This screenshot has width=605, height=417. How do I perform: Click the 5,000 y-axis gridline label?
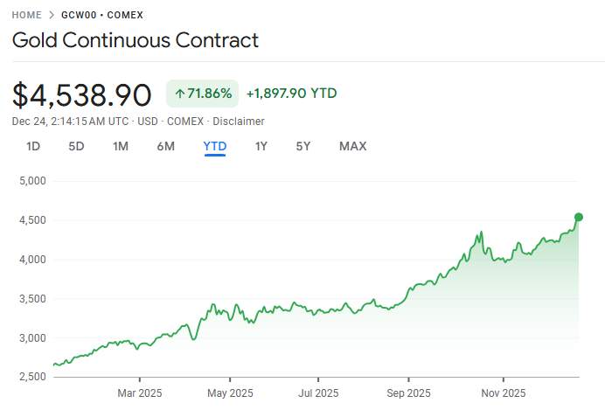31,181
